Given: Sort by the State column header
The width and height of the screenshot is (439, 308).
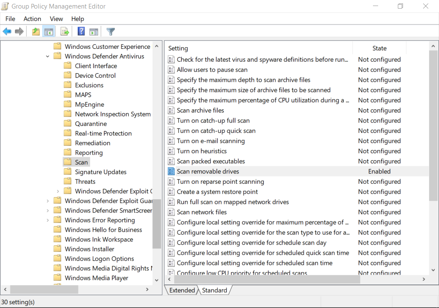Looking at the screenshot, I should pos(379,48).
